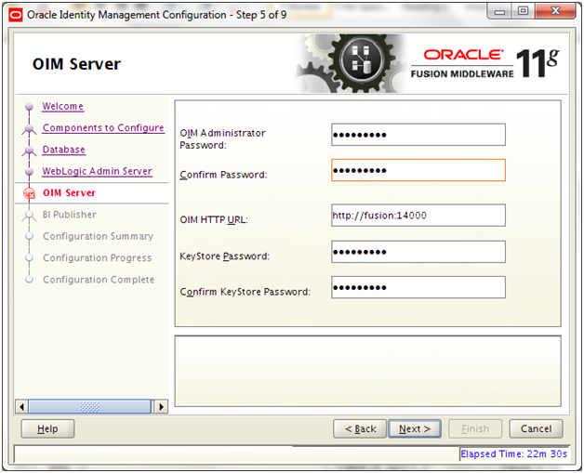Focus the Confirm KeyStore Password field
This screenshot has height=473, width=584.
click(x=418, y=287)
